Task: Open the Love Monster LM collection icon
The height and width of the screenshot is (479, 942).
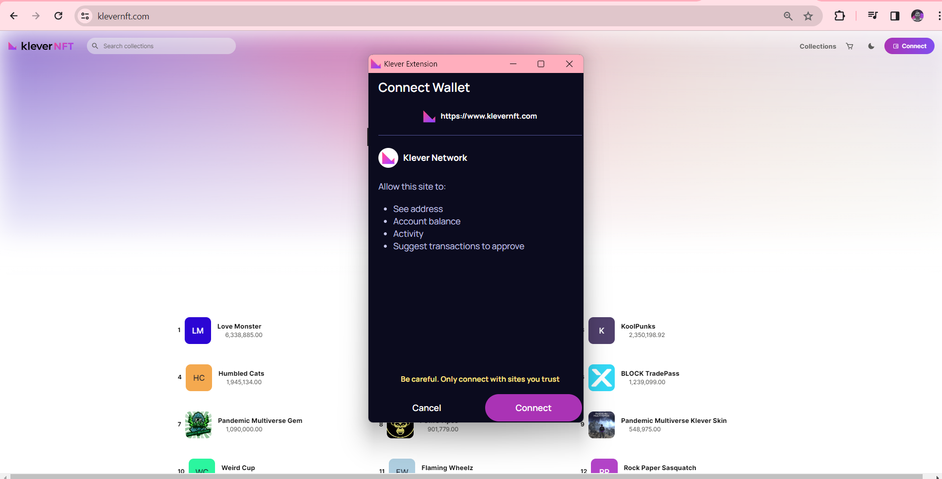Action: pos(198,331)
